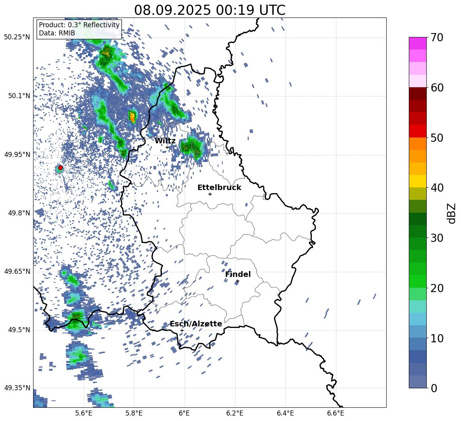The image size is (461, 421).
Task: Click the yellow colorbar segment above 40
Action: point(417,181)
